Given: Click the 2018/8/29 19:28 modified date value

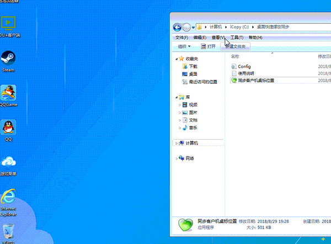Looking at the screenshot, I should [273, 221].
